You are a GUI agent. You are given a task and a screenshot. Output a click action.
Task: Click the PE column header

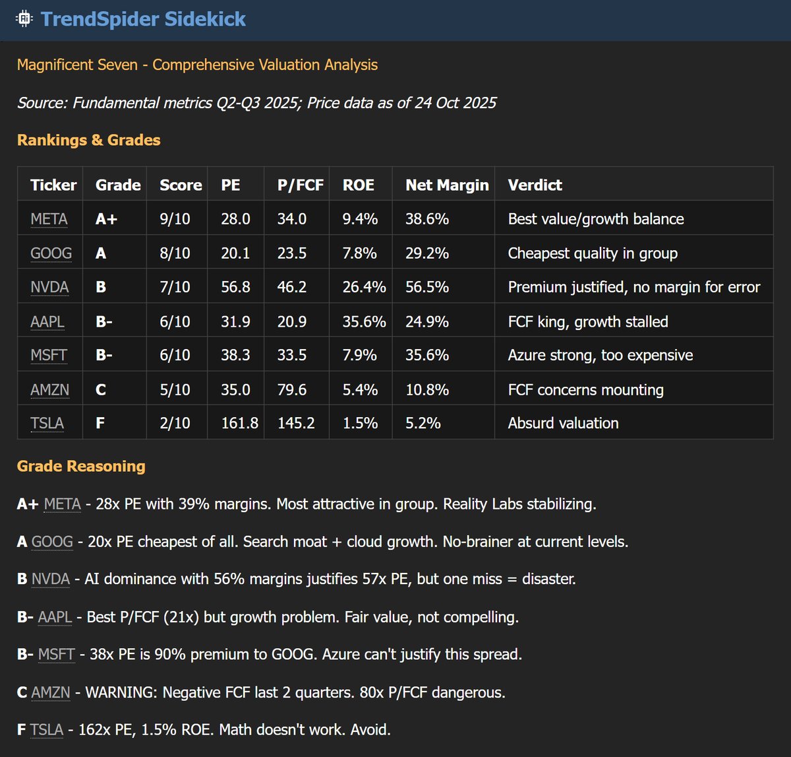pos(231,185)
